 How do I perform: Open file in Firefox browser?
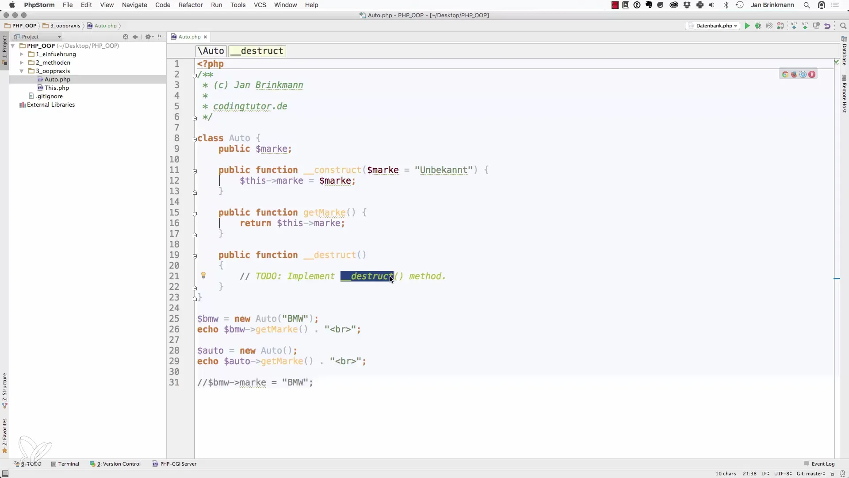pyautogui.click(x=794, y=74)
